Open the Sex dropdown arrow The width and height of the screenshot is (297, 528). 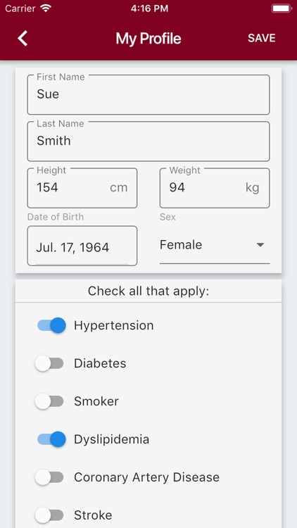(260, 245)
